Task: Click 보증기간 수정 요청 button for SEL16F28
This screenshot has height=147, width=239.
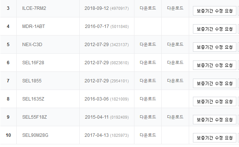Action: [x=214, y=65]
